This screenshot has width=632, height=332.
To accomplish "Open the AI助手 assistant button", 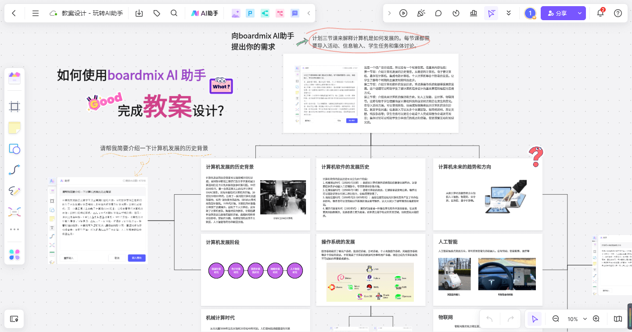I will click(205, 13).
